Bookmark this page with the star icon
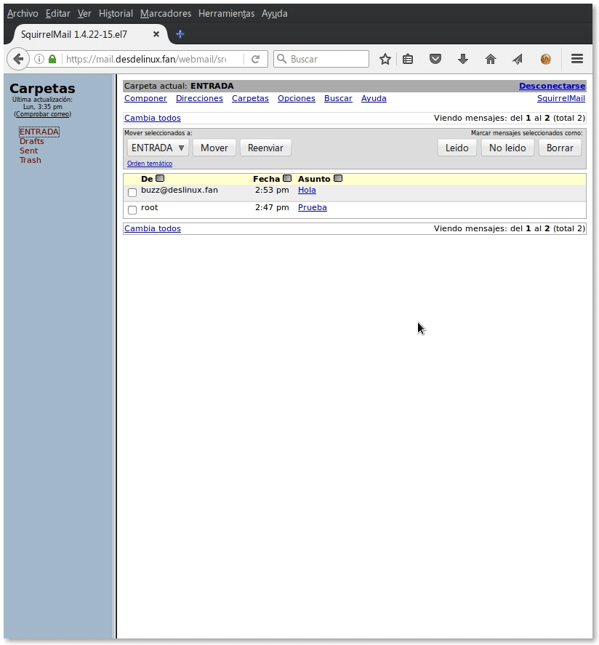 click(385, 59)
